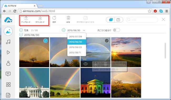Click the 2015/06/30 group date label
Screen dimensions: 171x100
point(32,35)
